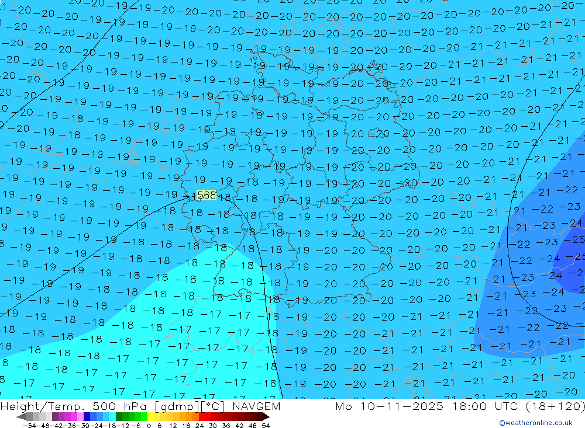Click the '(18+120)' forecast hour text
585x428 pixels.
[556, 406]
